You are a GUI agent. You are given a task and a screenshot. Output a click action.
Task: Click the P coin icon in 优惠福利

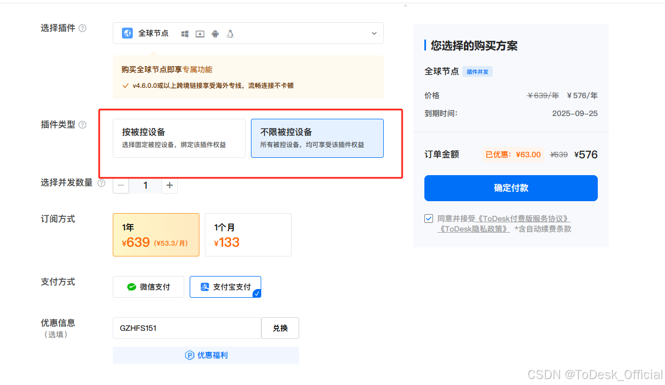[x=190, y=356]
